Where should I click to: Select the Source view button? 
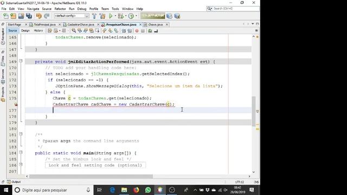12,31
